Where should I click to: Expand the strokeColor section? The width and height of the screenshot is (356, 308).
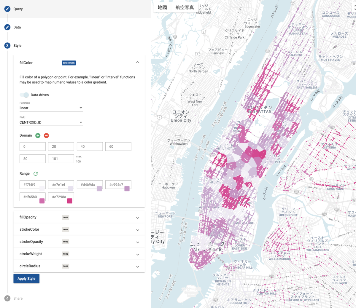138,230
